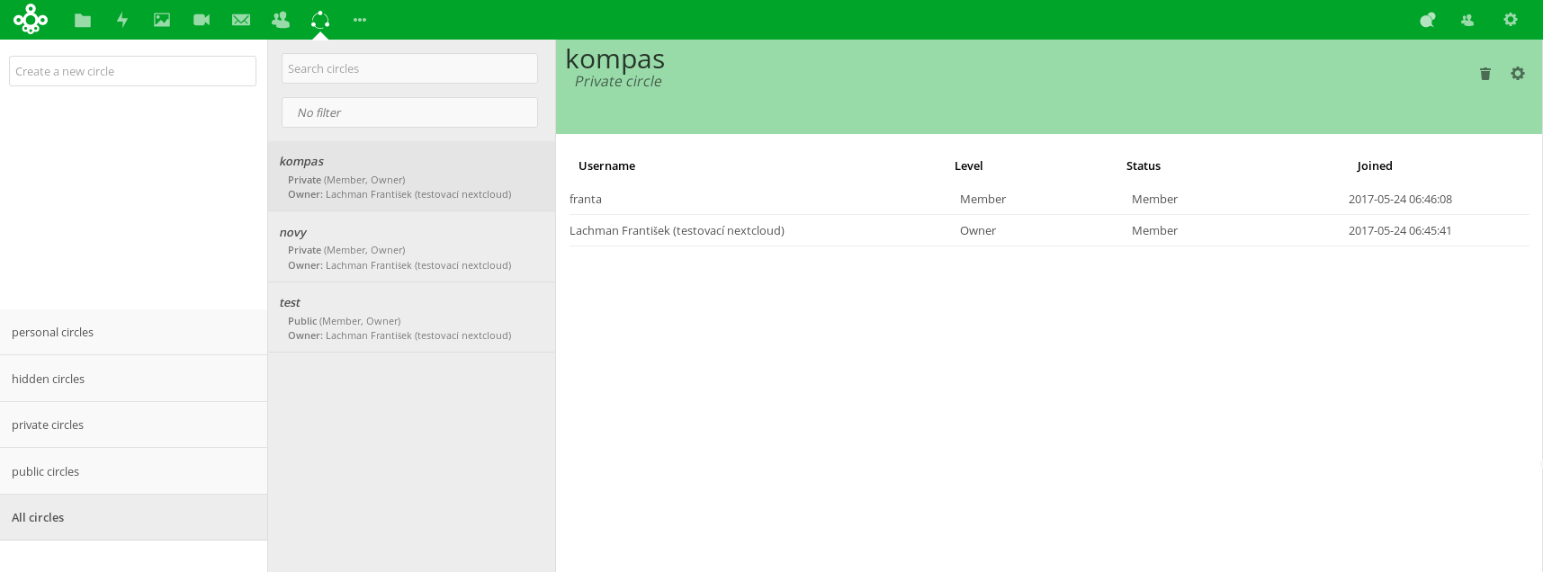This screenshot has width=1543, height=572.
Task: Click the Private circle subtitle
Action: [x=618, y=81]
